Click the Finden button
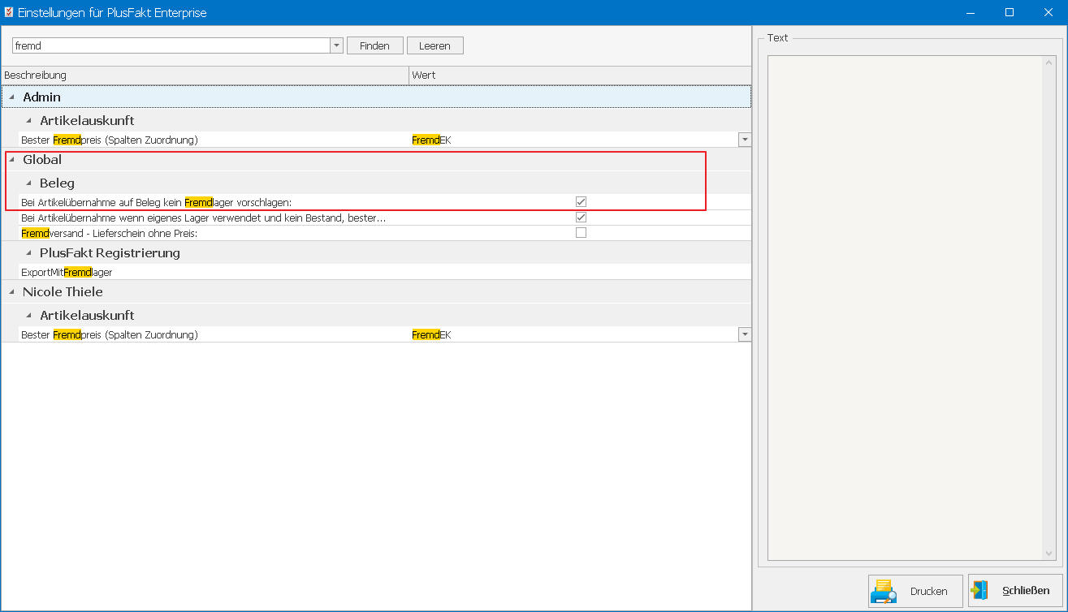This screenshot has height=612, width=1068. pyautogui.click(x=374, y=45)
